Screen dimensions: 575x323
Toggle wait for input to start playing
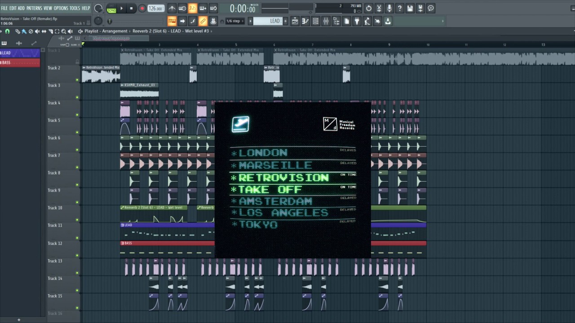tap(182, 8)
